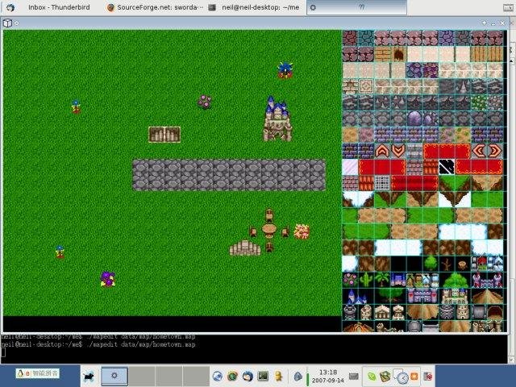Pick the up-arrow floor tile
The image size is (516, 387).
382,151
